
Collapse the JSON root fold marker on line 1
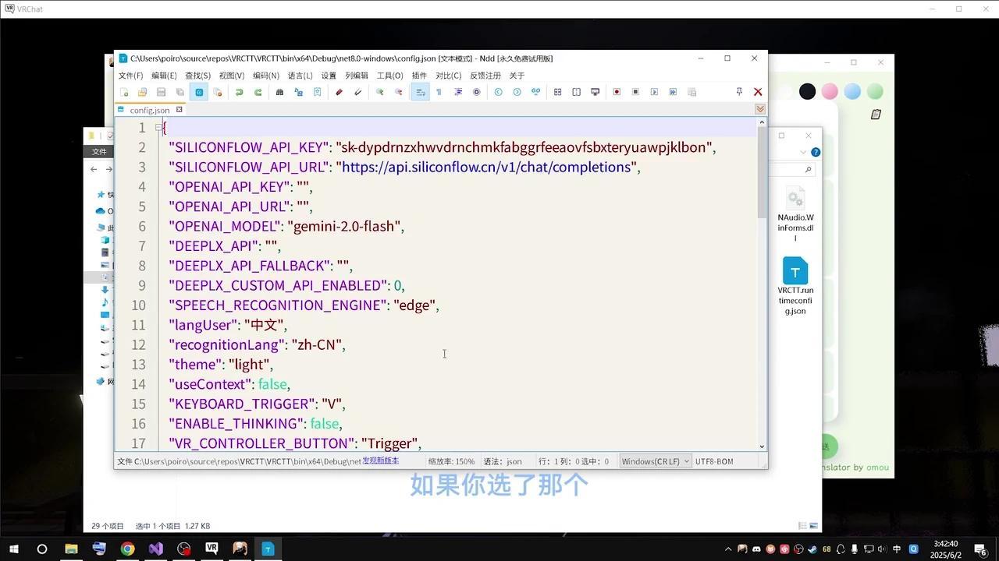(x=158, y=127)
